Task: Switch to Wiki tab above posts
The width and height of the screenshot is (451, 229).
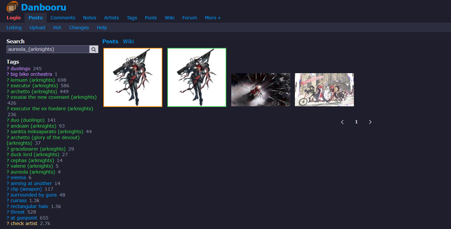Action: [x=128, y=41]
